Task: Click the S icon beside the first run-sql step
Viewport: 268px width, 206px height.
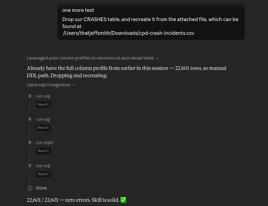Action: (30, 96)
